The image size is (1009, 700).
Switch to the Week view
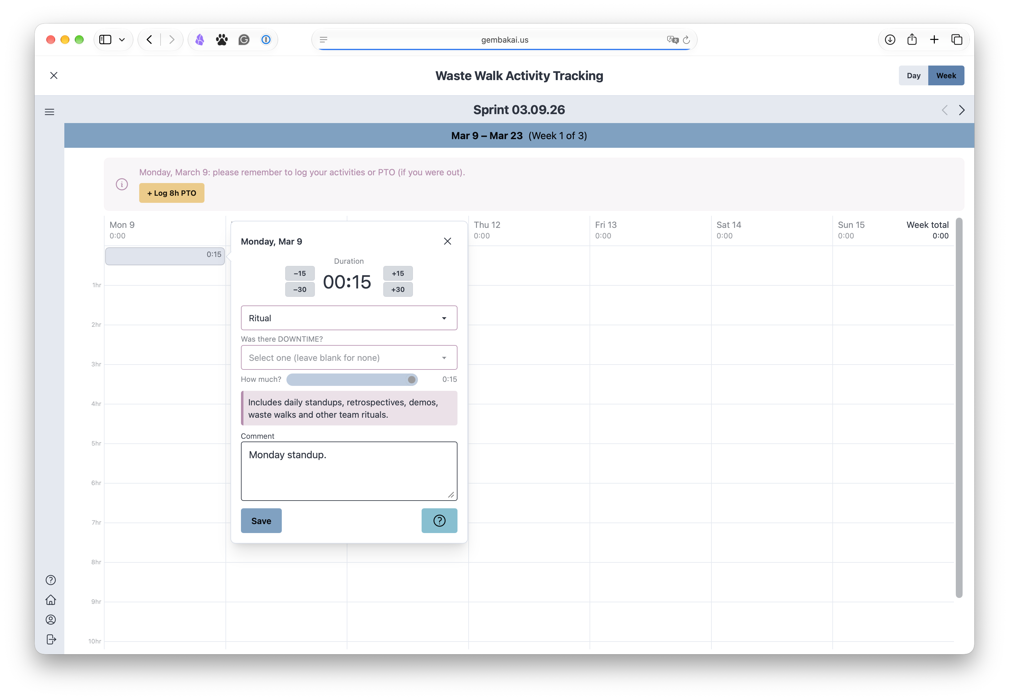(946, 75)
